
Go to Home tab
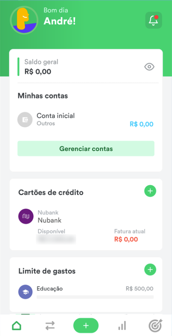click(x=16, y=326)
